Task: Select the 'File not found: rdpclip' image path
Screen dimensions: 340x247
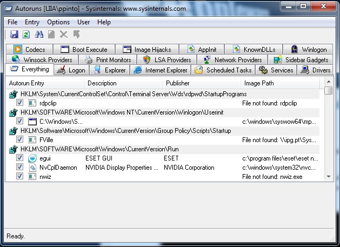Action: (270, 103)
